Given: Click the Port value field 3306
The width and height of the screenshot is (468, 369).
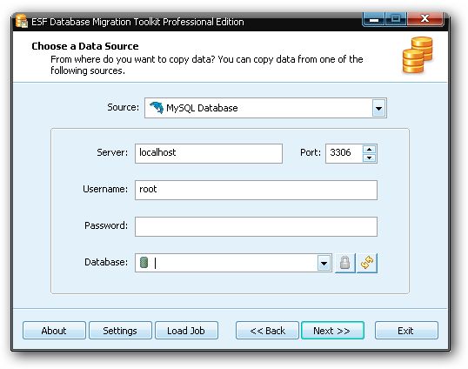Looking at the screenshot, I should [344, 153].
